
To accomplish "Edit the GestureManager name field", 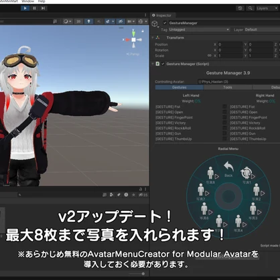I will pos(224,23).
